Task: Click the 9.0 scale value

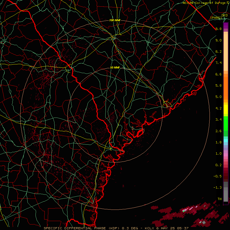Action: (218, 40)
